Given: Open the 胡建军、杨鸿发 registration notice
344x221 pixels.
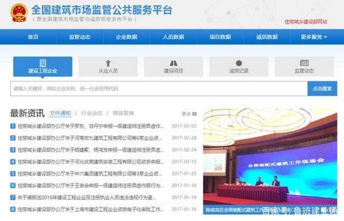Looking at the screenshot, I should (x=91, y=150).
